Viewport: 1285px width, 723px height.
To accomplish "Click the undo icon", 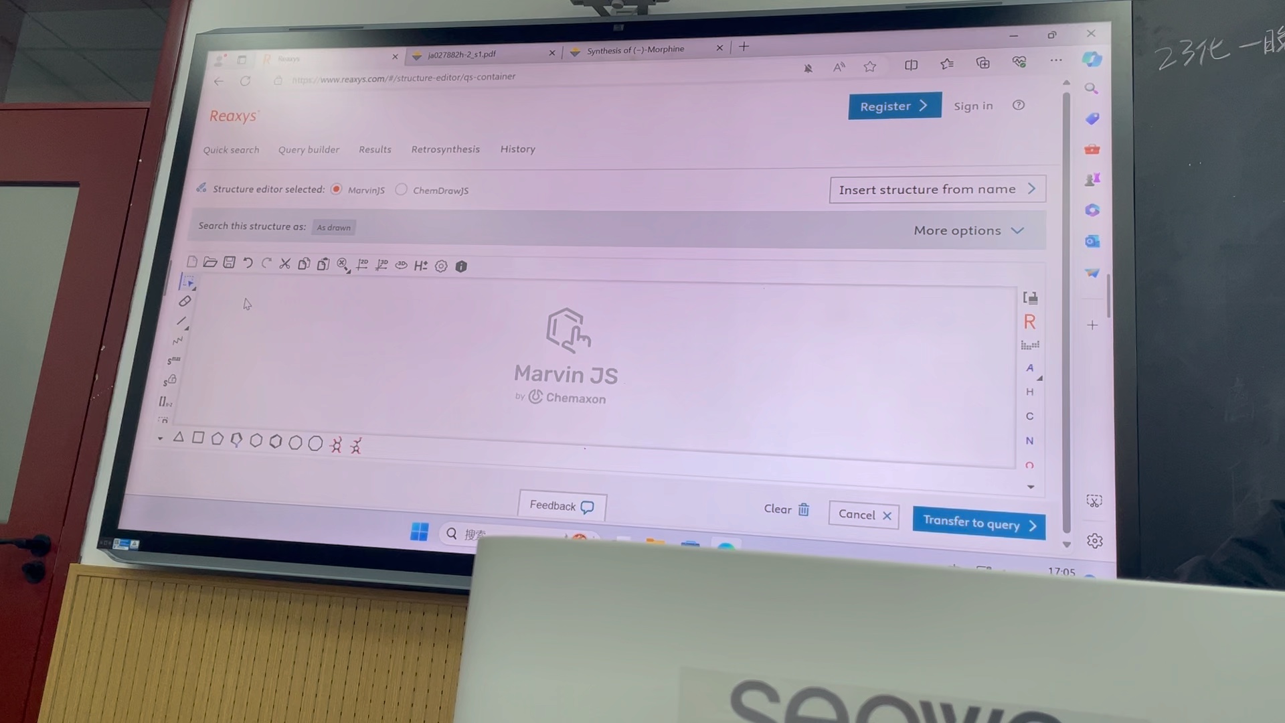I will 248,264.
